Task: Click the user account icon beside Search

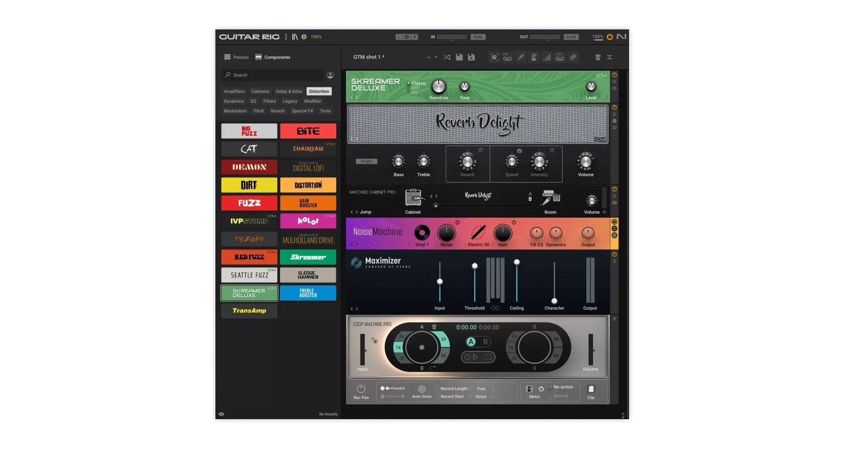Action: (330, 75)
